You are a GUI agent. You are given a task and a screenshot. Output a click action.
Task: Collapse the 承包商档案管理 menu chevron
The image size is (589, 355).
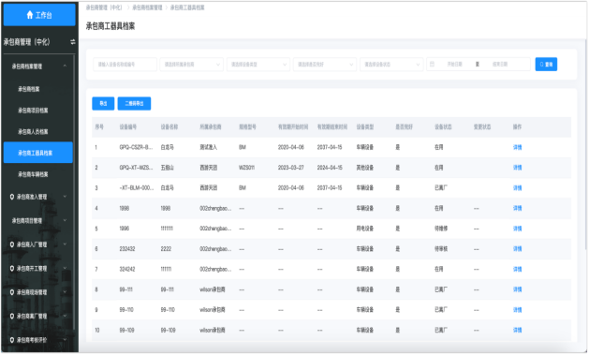click(65, 67)
